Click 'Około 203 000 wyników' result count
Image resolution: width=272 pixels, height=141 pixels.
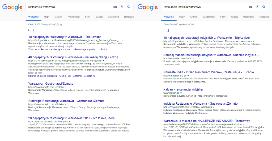pyautogui.click(x=179, y=24)
